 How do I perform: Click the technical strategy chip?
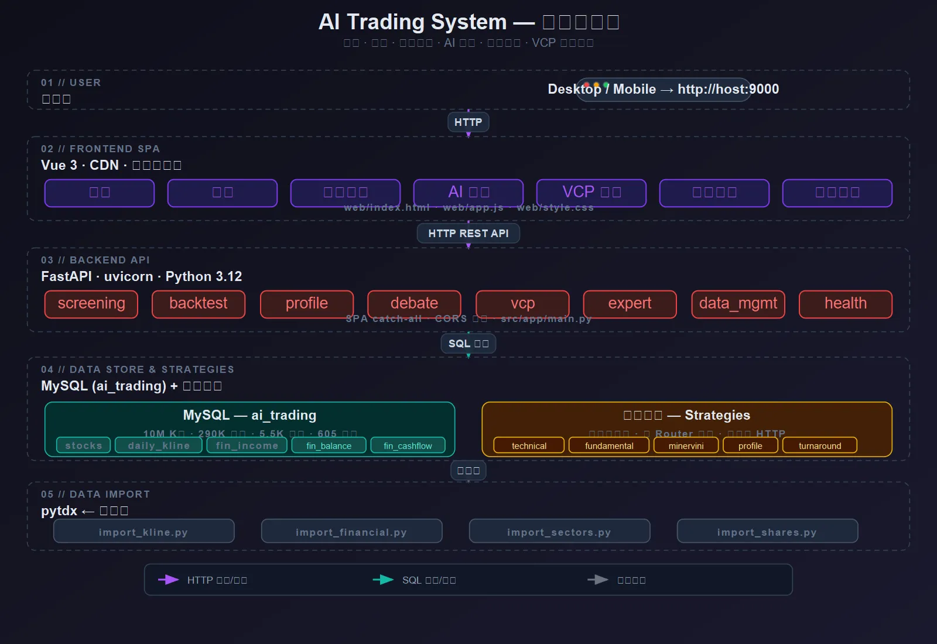tap(529, 446)
